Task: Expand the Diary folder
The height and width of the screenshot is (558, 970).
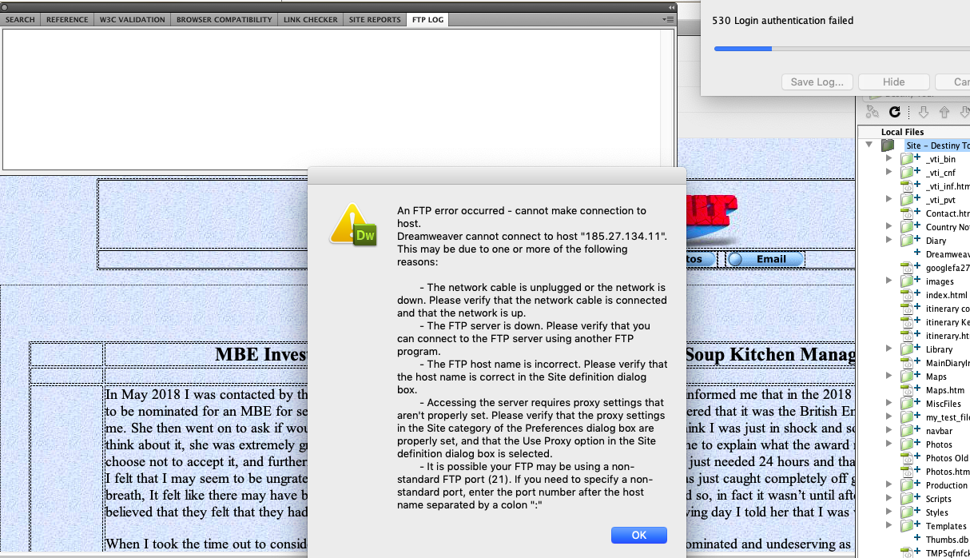Action: [x=889, y=240]
